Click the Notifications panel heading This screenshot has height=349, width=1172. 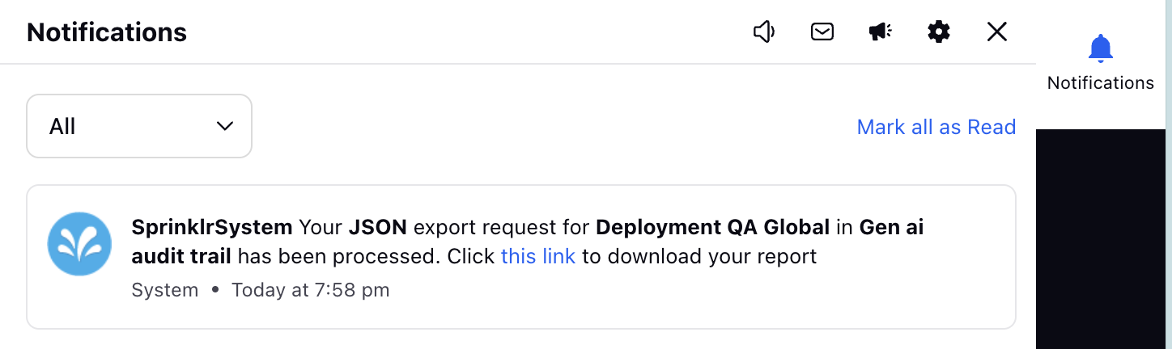107,32
